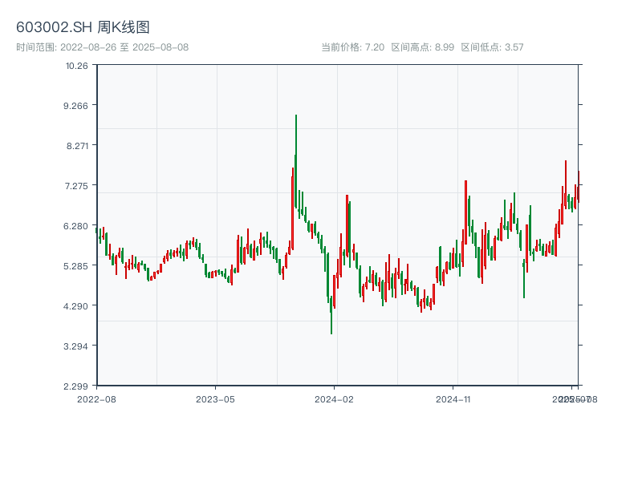The width and height of the screenshot is (642, 481).
Task: Click y-axis label 2.299
Action: pyautogui.click(x=75, y=386)
